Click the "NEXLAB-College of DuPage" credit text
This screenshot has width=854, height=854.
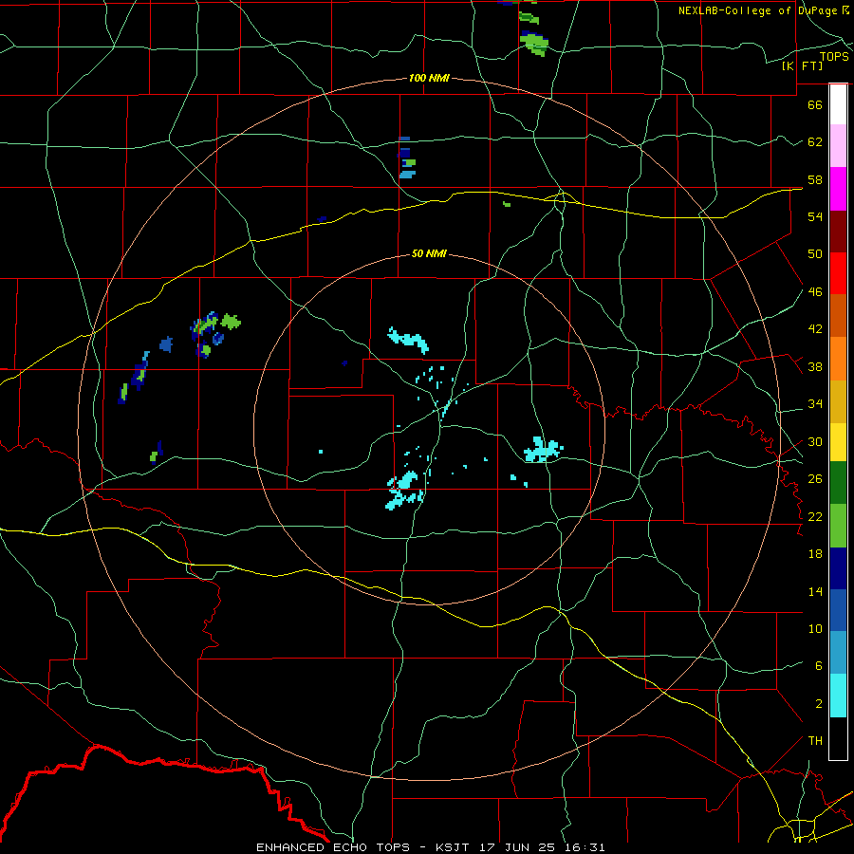coord(759,10)
